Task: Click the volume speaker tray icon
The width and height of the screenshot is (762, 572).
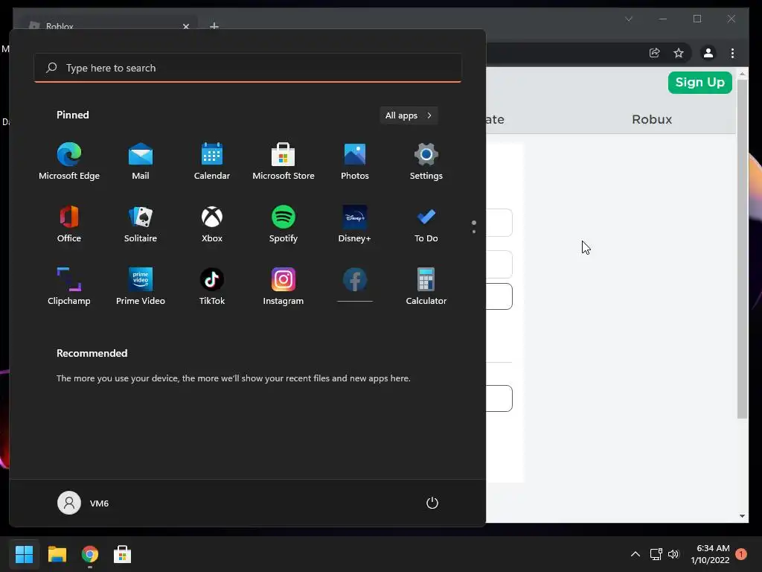Action: (673, 554)
